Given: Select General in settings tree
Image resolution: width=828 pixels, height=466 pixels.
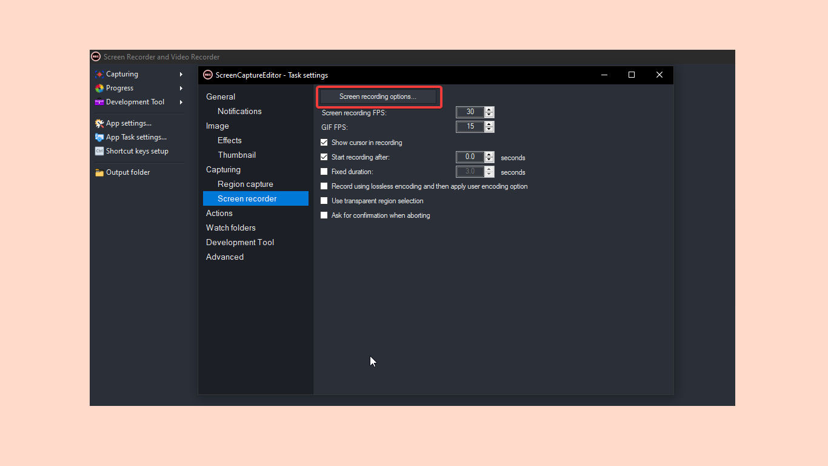Looking at the screenshot, I should click(221, 96).
